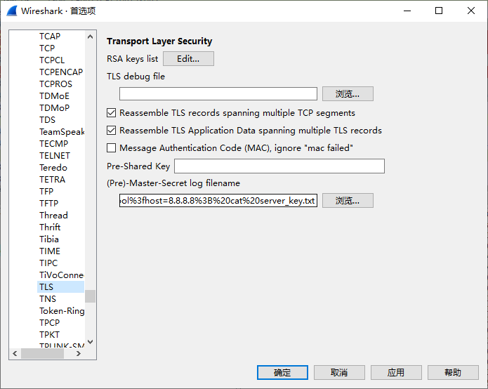This screenshot has height=389, width=488.
Task: Select TDMoP protocol entry
Action: (55, 108)
